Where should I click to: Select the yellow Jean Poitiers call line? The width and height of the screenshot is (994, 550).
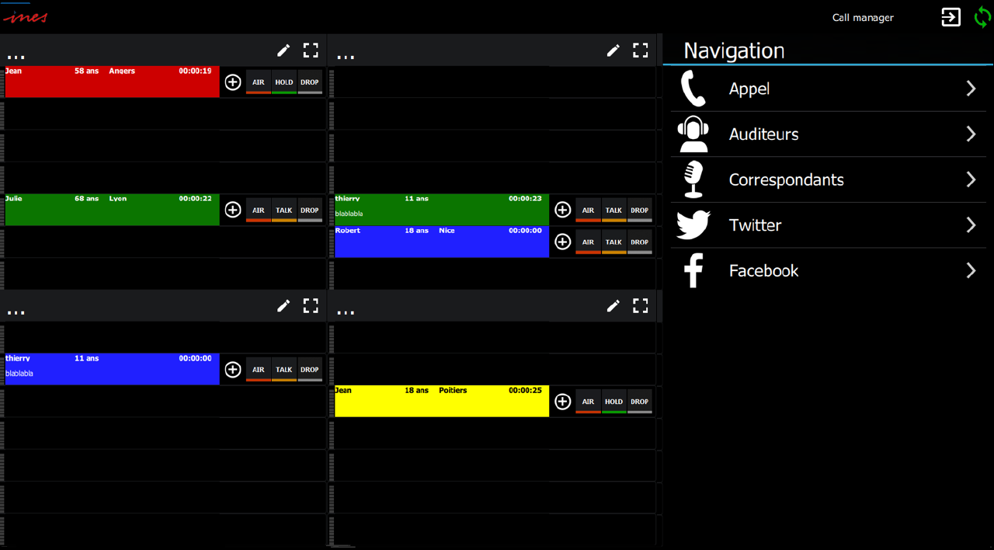[x=441, y=402]
